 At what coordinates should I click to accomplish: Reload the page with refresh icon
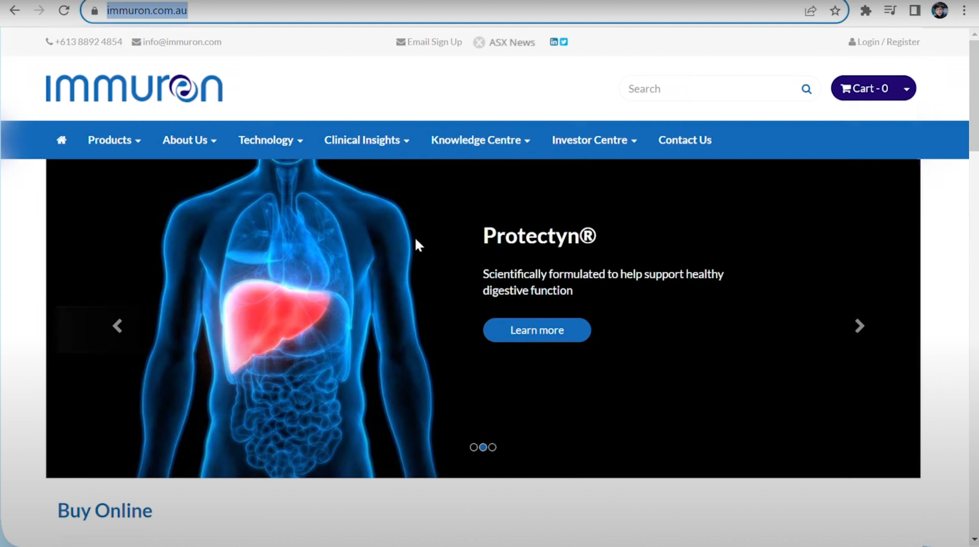pos(64,11)
